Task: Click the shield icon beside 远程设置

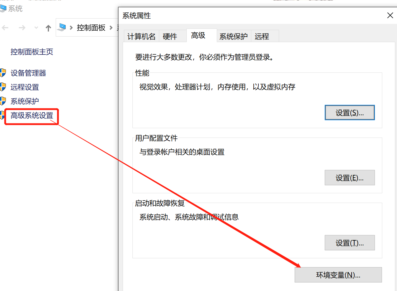Action: click(3, 87)
